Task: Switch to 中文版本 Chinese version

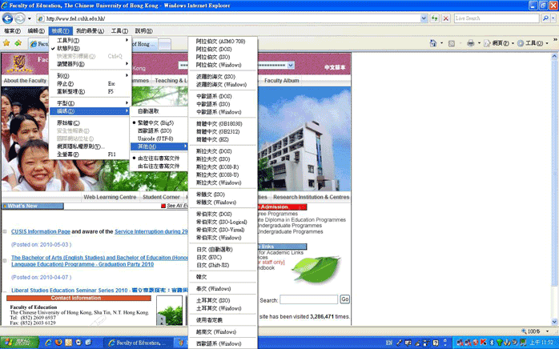Action: click(x=335, y=67)
